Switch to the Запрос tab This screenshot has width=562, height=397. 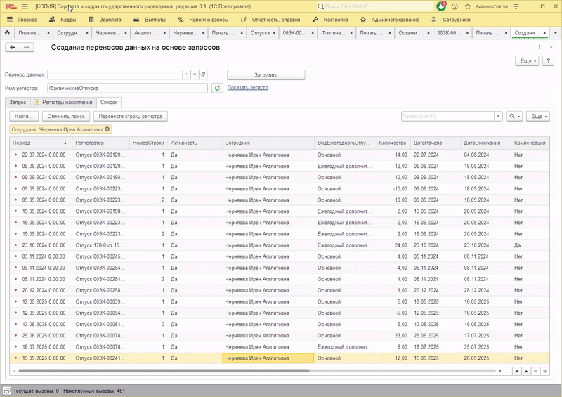18,102
